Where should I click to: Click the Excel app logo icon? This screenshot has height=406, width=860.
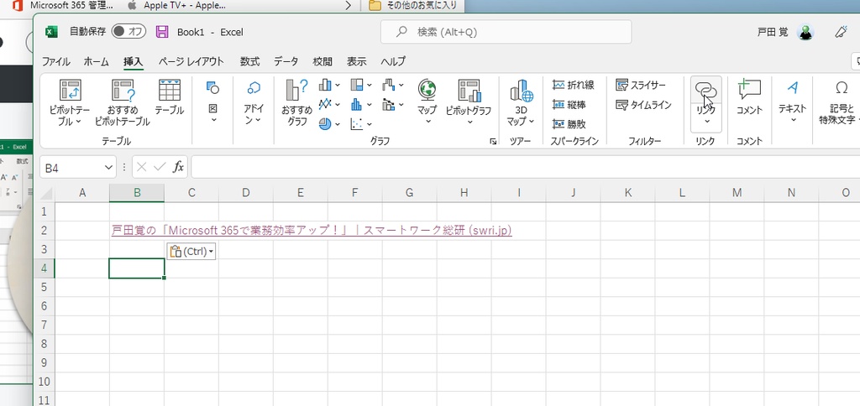[x=51, y=32]
